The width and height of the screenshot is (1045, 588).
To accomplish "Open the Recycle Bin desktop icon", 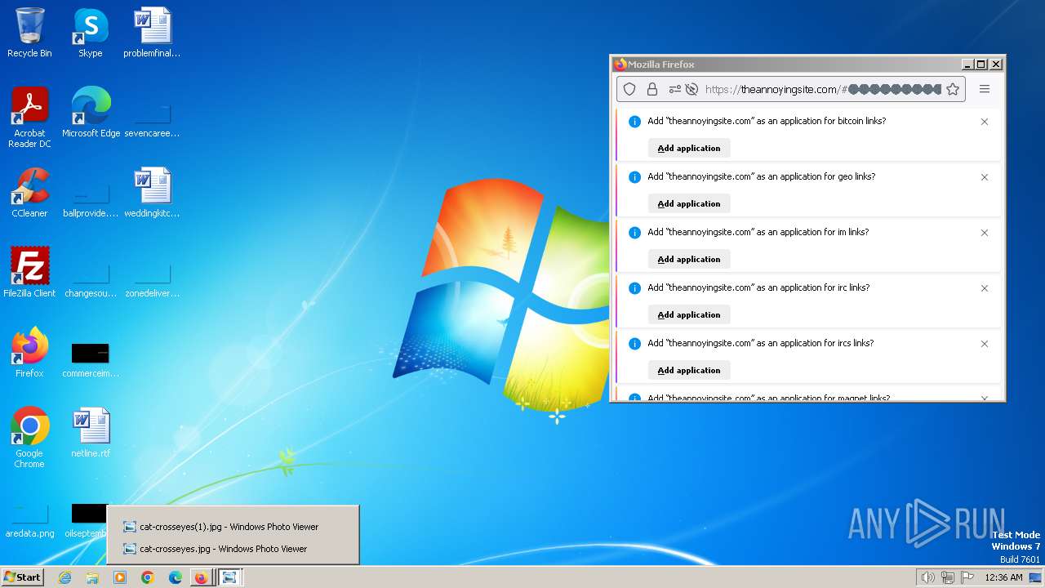I will [x=29, y=33].
